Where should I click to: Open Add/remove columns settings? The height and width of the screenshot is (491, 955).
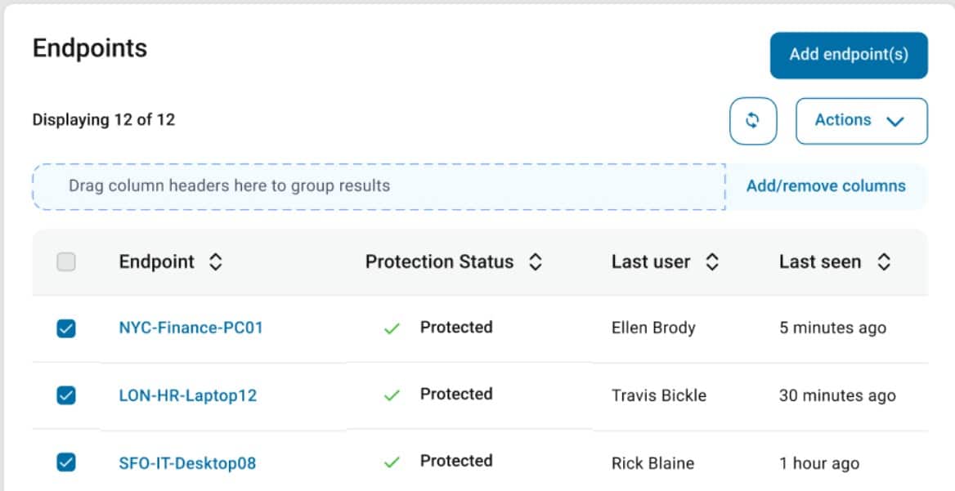coord(827,185)
